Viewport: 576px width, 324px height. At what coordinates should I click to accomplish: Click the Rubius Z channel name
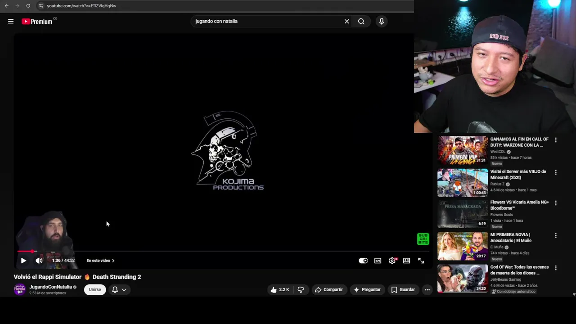(497, 184)
